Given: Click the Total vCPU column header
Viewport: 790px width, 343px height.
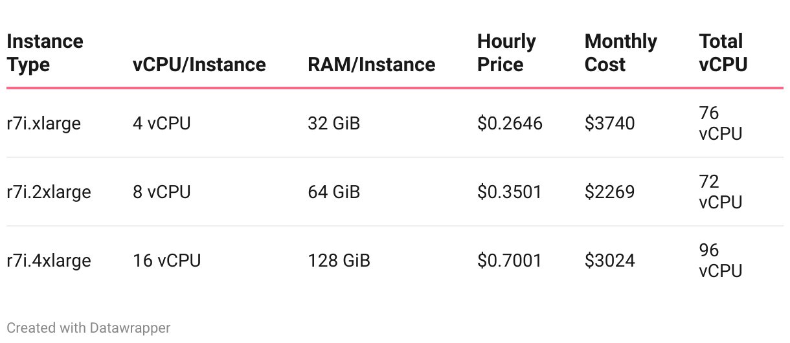Looking at the screenshot, I should click(x=723, y=53).
